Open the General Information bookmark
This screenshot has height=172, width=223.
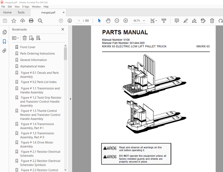pos(33,60)
